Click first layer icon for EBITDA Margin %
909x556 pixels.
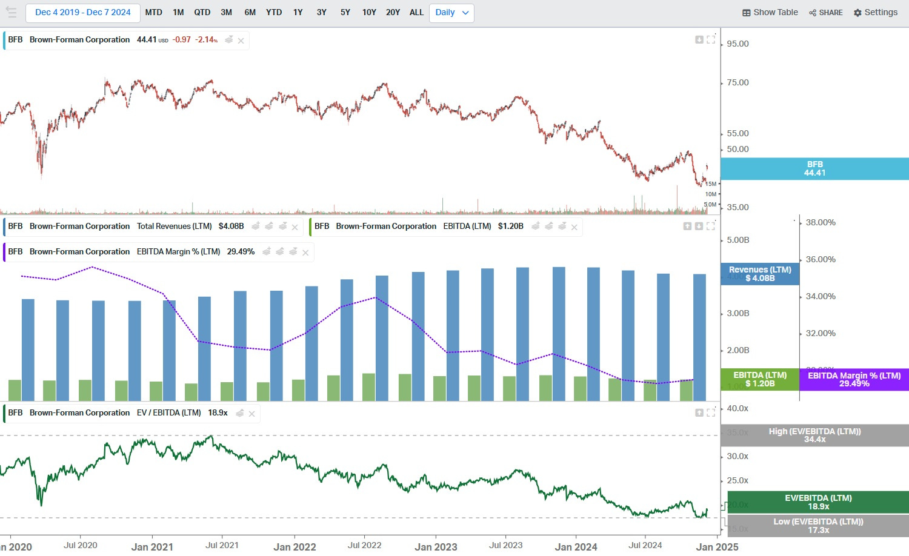[x=267, y=251]
